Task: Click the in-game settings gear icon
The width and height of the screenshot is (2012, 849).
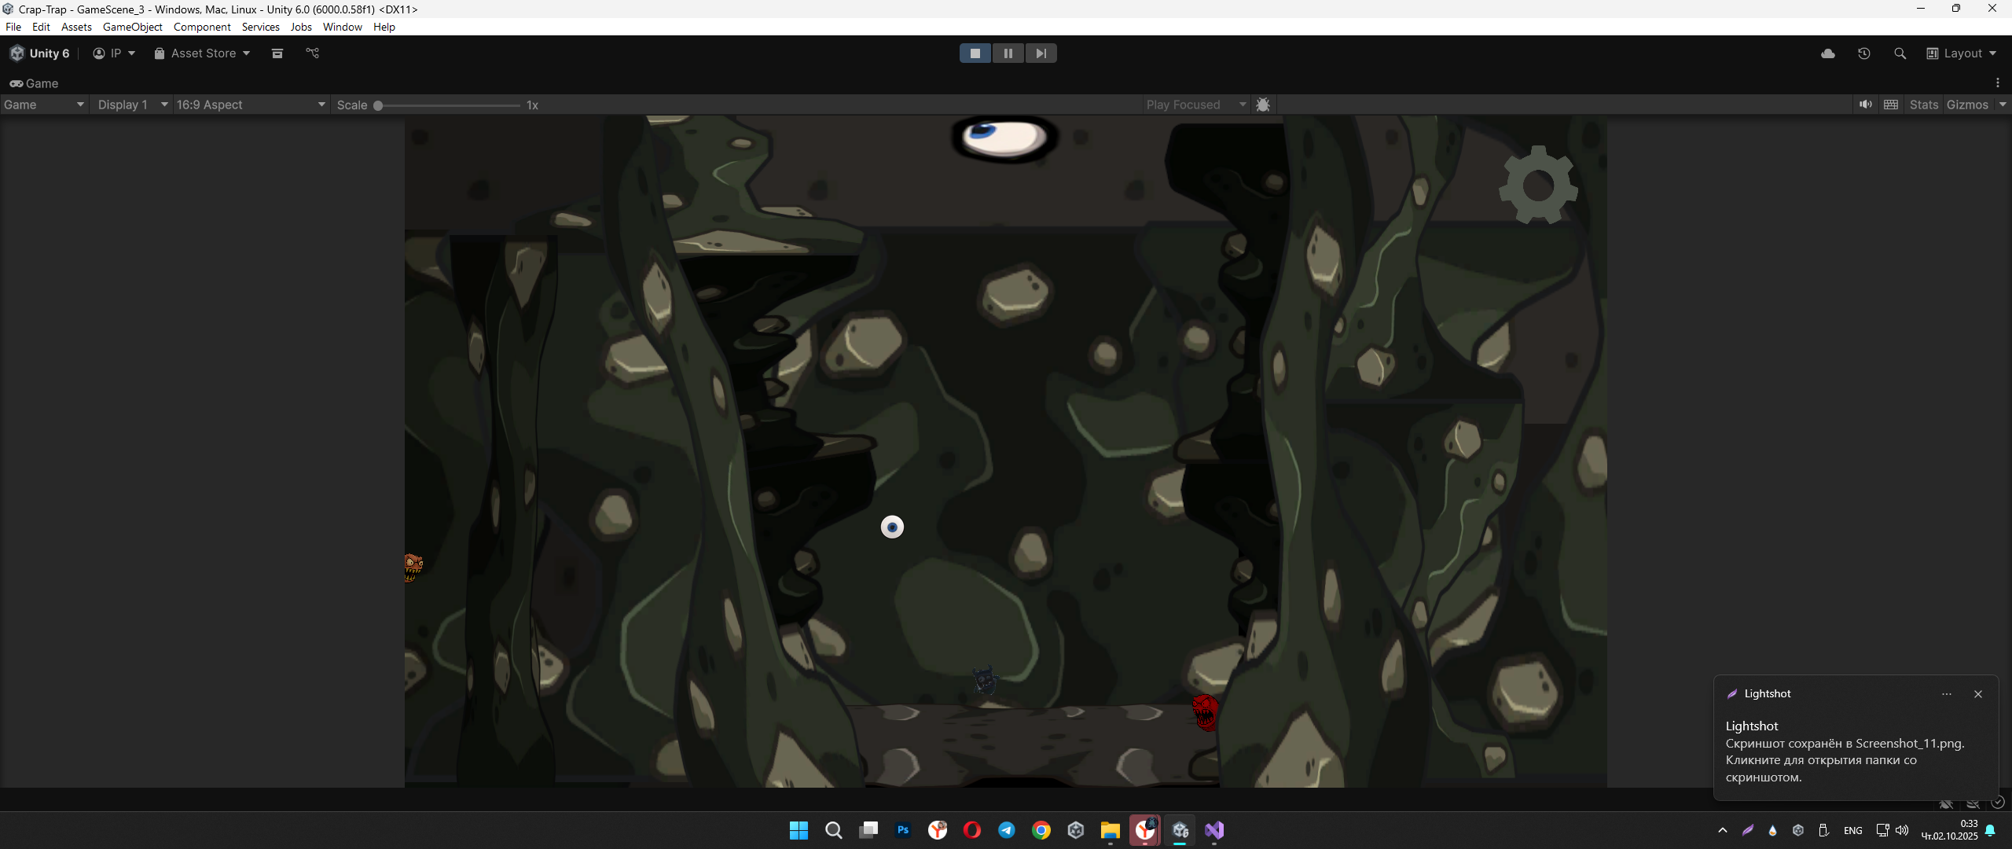Action: tap(1537, 186)
